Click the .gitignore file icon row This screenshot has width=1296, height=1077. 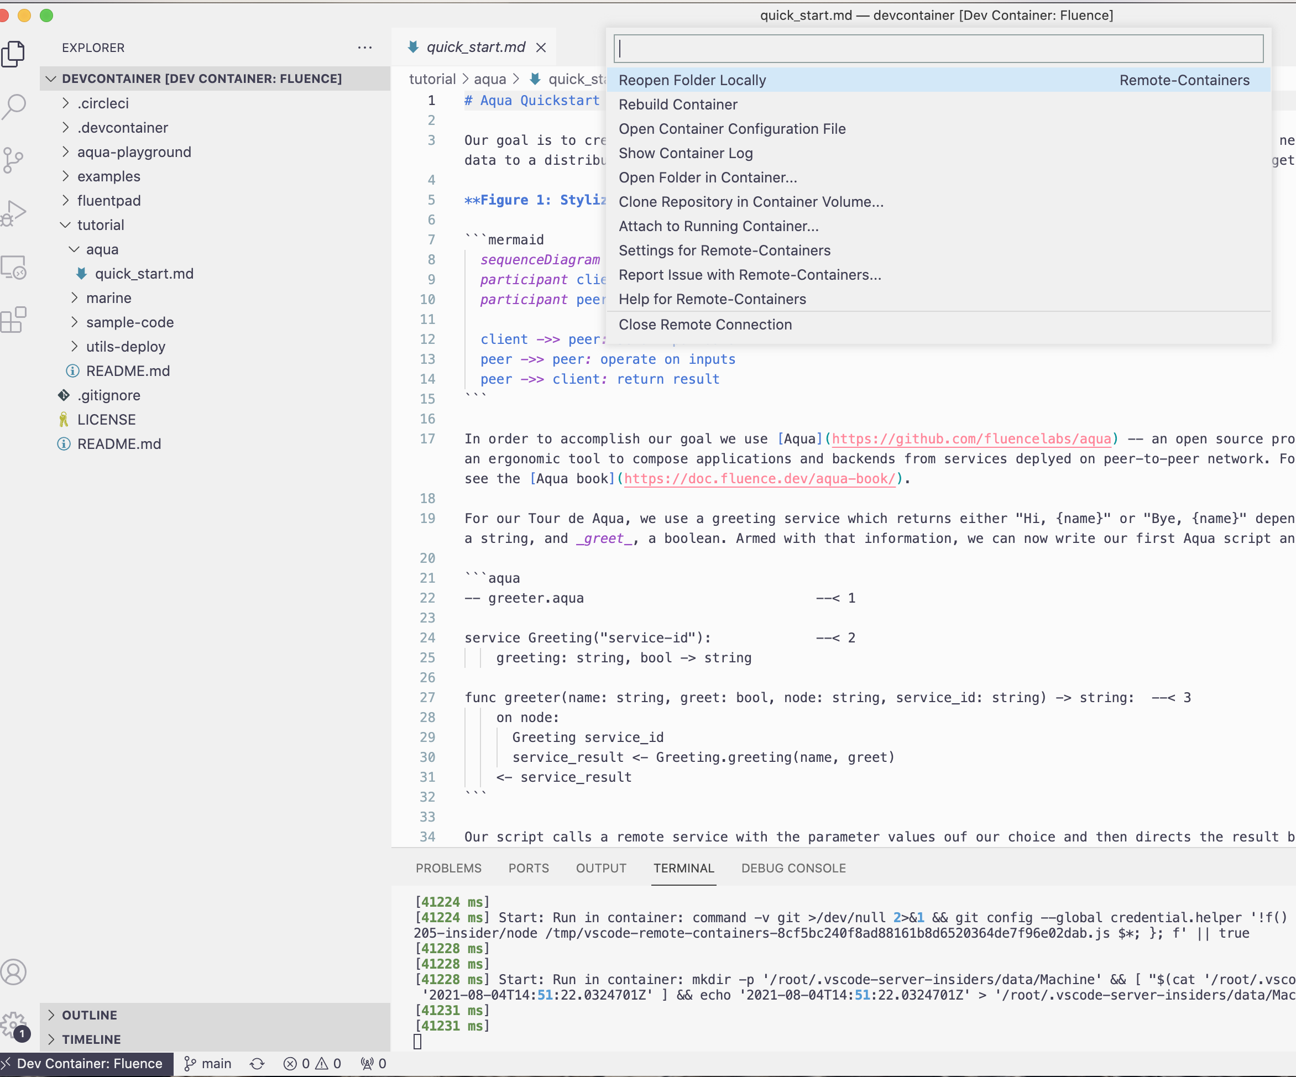click(x=215, y=395)
